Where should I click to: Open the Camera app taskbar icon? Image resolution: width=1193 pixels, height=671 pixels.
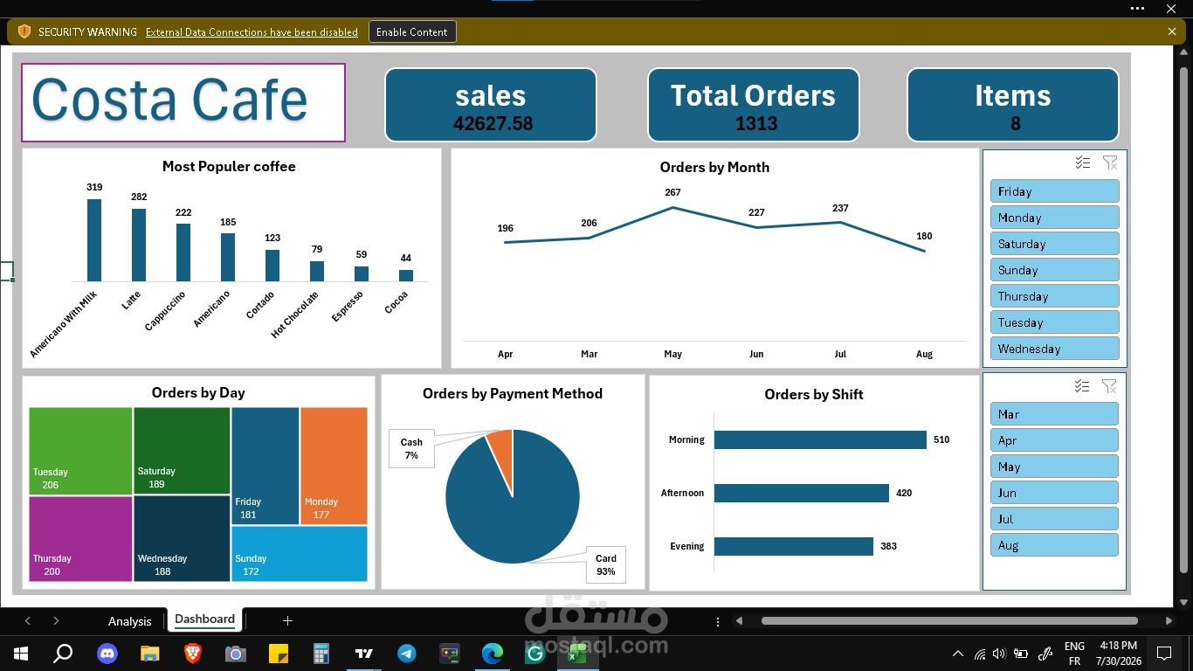click(235, 654)
